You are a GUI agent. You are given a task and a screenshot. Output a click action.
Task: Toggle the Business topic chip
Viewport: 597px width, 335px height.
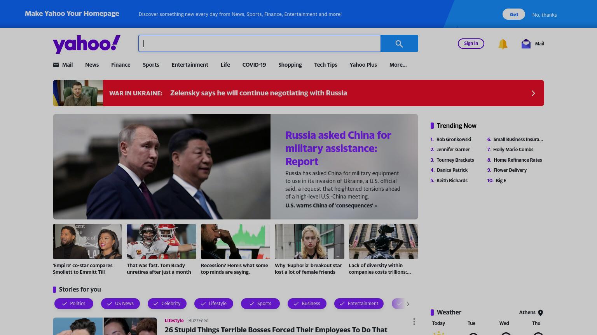307,304
